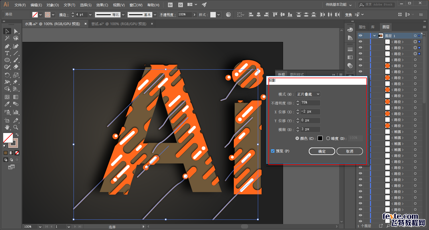Click the Recolor Artwork wheel icon

click(x=228, y=15)
